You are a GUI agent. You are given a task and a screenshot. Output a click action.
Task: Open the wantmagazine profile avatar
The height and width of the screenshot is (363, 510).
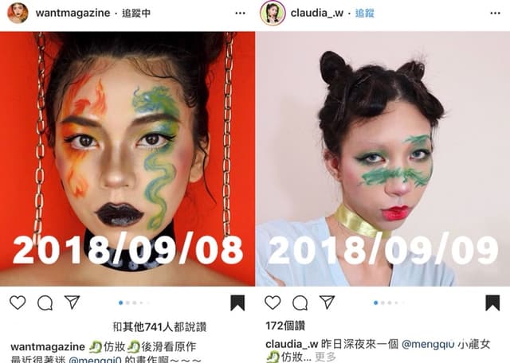coord(18,13)
